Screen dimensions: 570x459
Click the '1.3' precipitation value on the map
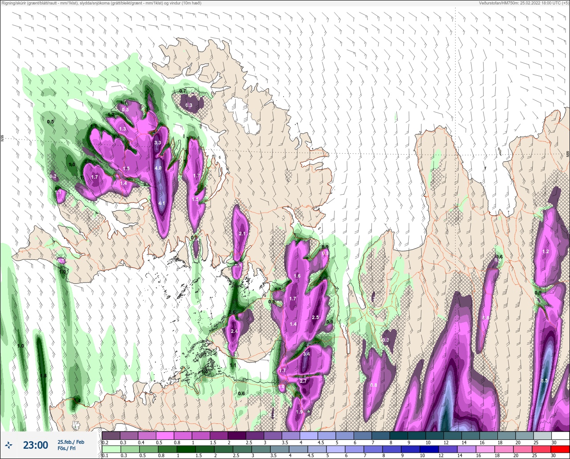(122, 129)
